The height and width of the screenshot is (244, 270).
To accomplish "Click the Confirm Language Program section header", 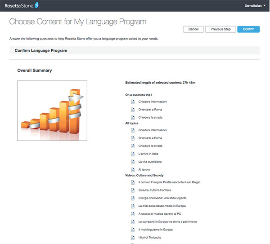I will click(41, 51).
